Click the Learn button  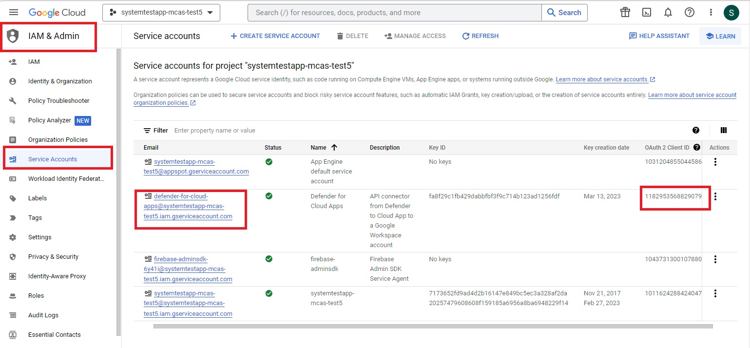click(x=720, y=36)
